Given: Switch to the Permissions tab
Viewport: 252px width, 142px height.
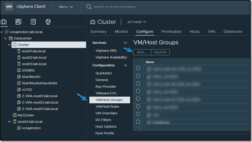Looking at the screenshot, I should tap(172, 32).
